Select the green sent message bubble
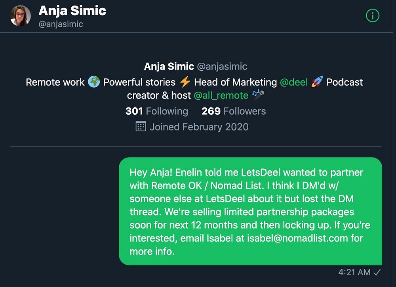Image resolution: width=396 pixels, height=287 pixels. [x=250, y=211]
